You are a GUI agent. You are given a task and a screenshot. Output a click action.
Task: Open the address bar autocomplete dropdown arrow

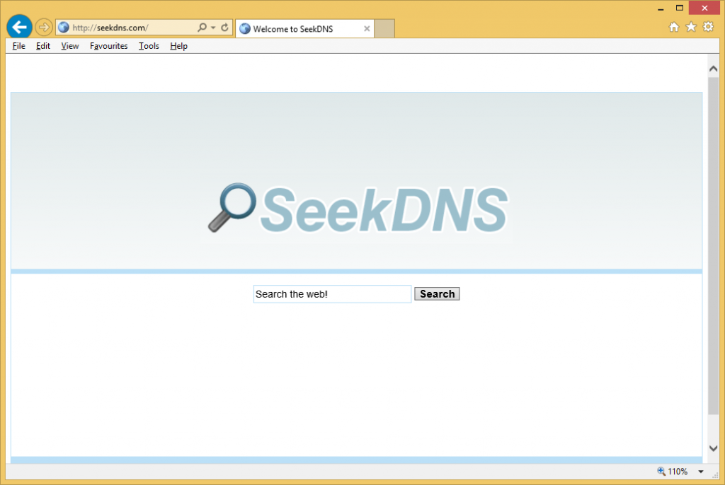[213, 28]
